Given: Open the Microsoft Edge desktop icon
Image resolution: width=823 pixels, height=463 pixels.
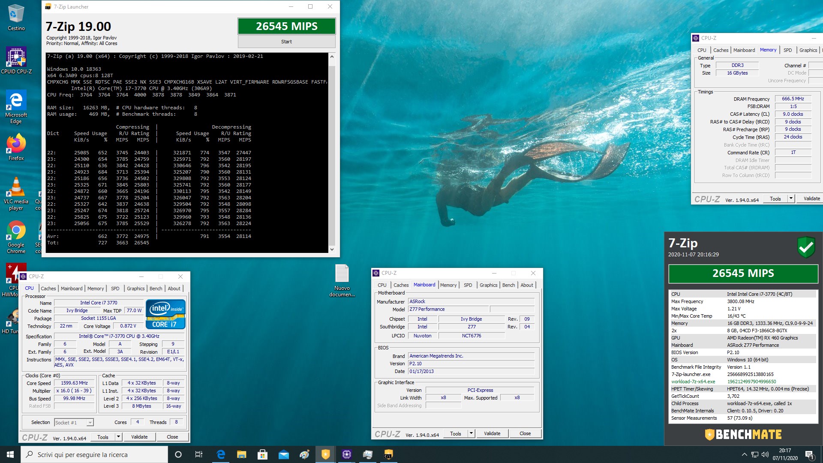Looking at the screenshot, I should pyautogui.click(x=16, y=107).
